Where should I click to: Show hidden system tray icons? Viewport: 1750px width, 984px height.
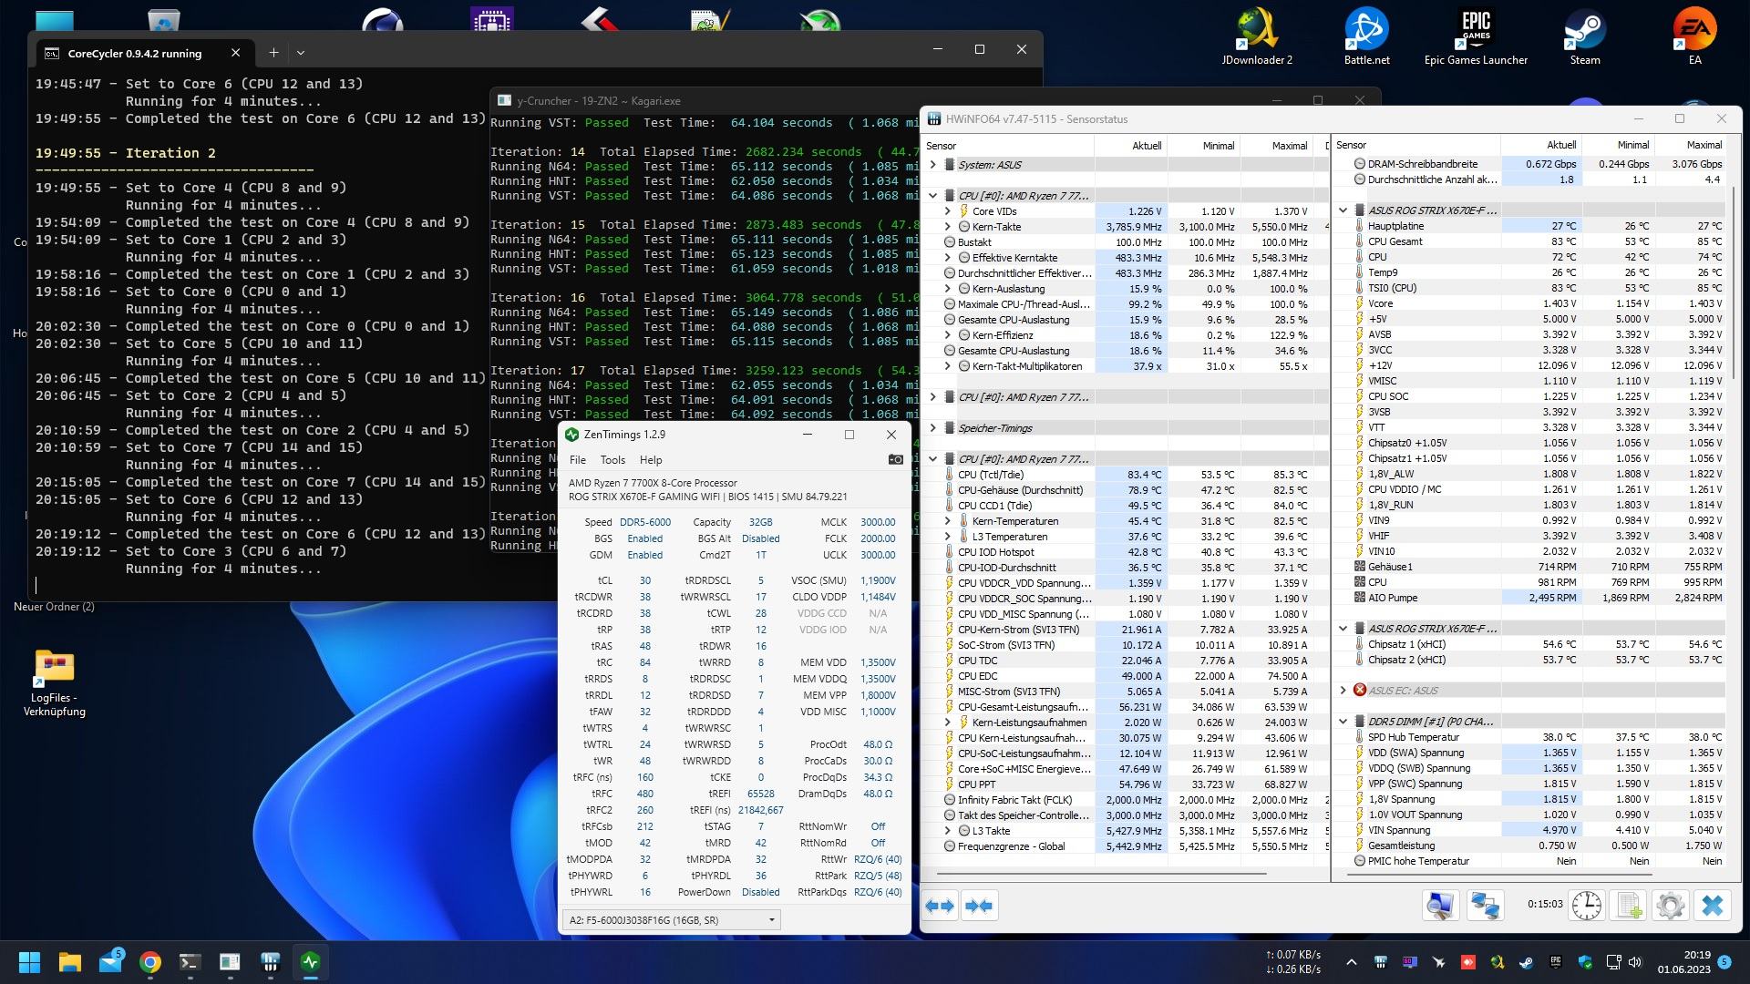[1351, 962]
